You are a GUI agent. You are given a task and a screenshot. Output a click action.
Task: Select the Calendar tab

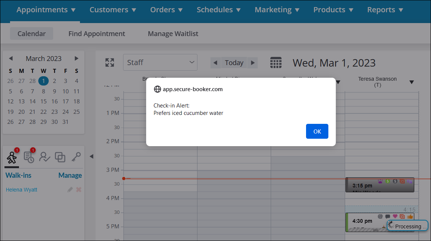click(32, 33)
